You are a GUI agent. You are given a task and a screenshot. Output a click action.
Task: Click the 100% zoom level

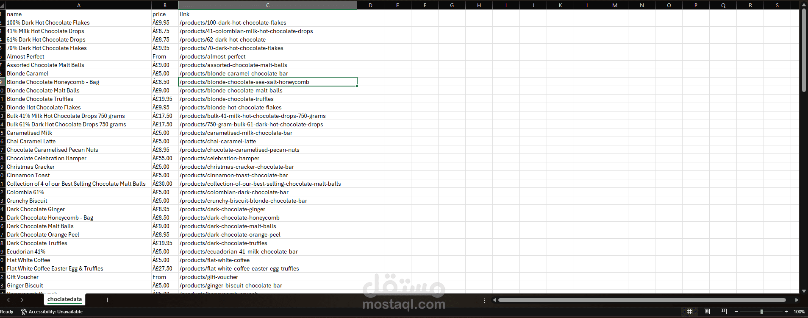tap(799, 312)
